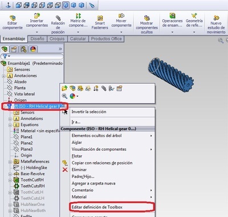
Task: Click Eliminar in context menu
Action: [79, 170]
